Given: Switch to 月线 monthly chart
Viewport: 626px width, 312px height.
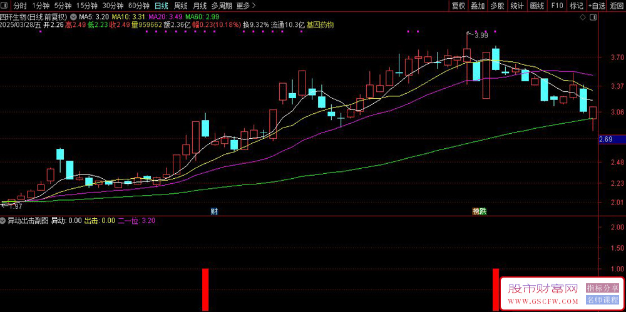Looking at the screenshot, I should [200, 6].
